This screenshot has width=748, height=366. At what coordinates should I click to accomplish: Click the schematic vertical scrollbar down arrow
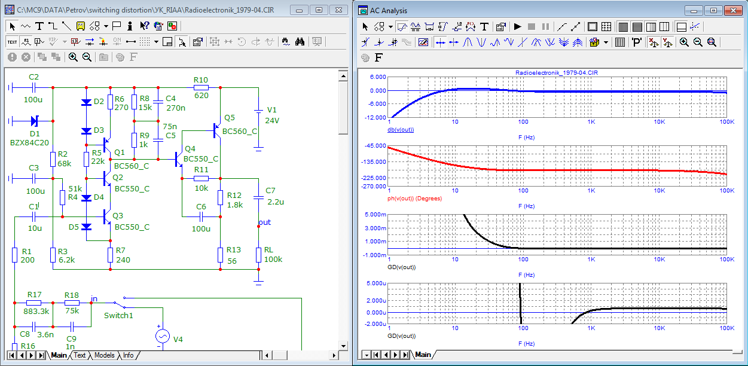(343, 346)
